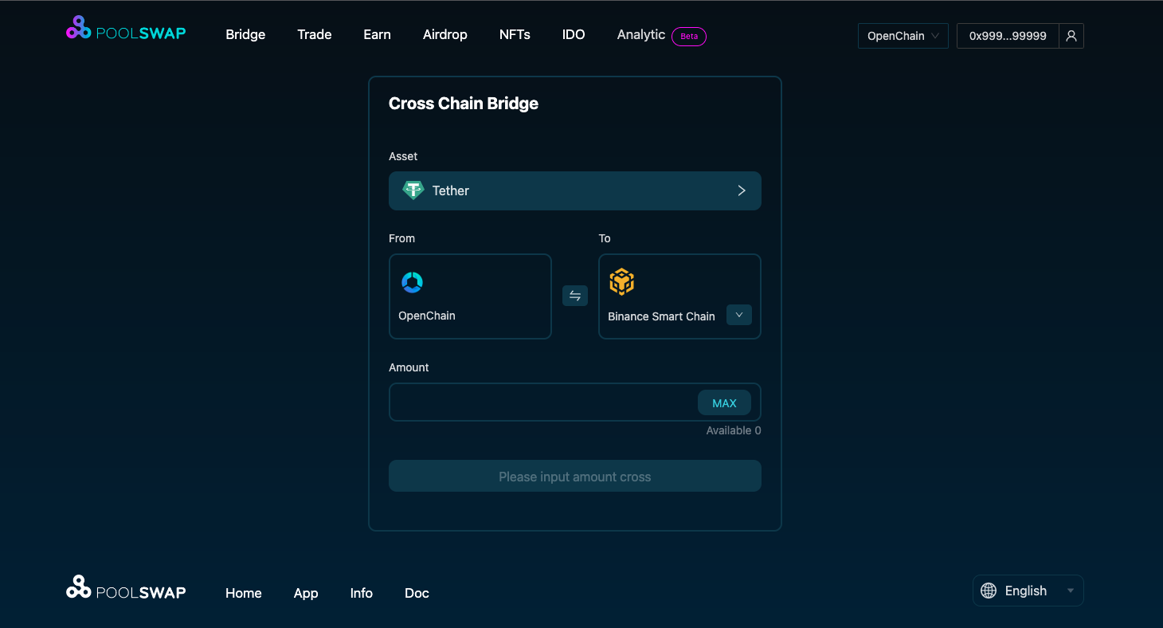Go to the Trade menu
Screen dimensions: 1163x628
click(x=315, y=34)
